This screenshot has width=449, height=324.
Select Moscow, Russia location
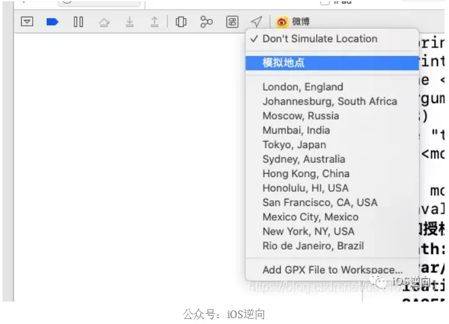tap(332, 115)
